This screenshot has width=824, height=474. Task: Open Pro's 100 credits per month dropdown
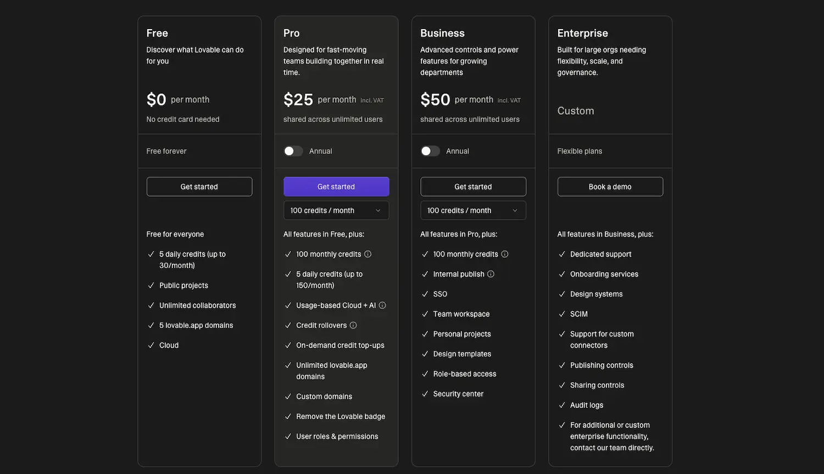336,210
